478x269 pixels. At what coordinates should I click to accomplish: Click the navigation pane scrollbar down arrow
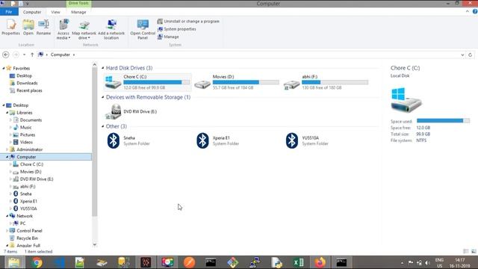tap(95, 244)
